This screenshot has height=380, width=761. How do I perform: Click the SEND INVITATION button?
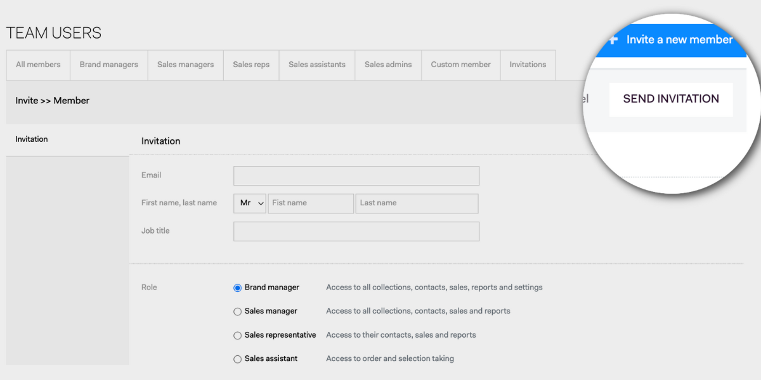coord(671,99)
